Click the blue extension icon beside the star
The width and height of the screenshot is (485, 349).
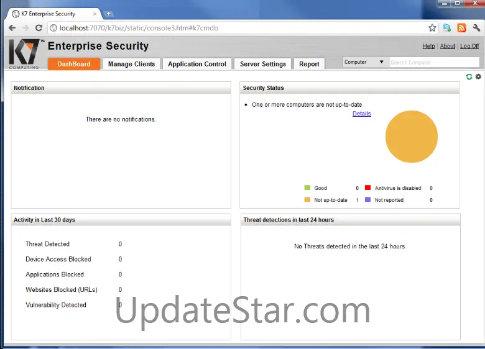(x=447, y=28)
